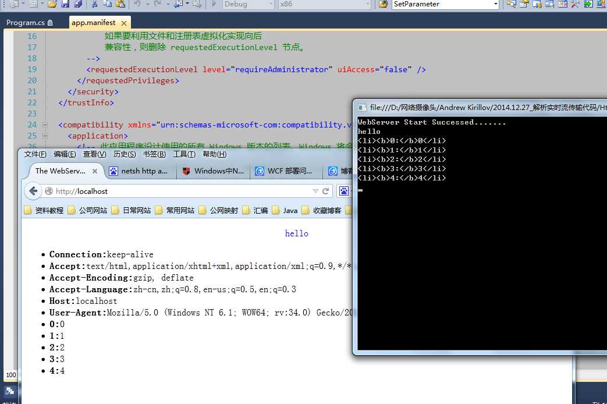
Task: Open the 历史(S) browser menu
Action: point(125,154)
